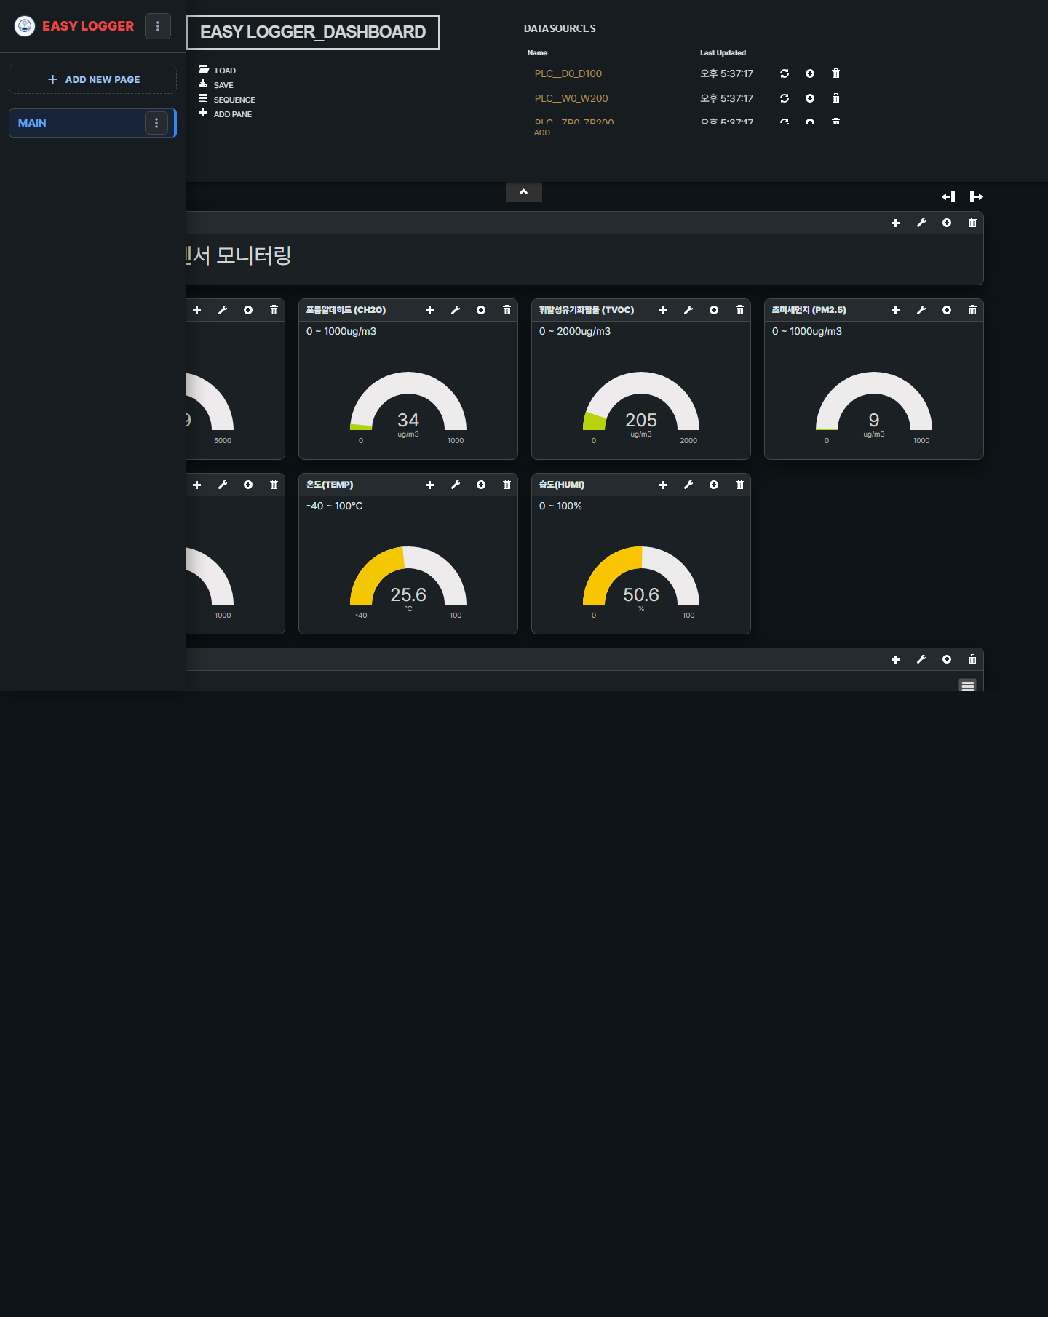Click wrench icon on HUMI pane
Viewport: 1048px width, 1317px height.
point(688,485)
